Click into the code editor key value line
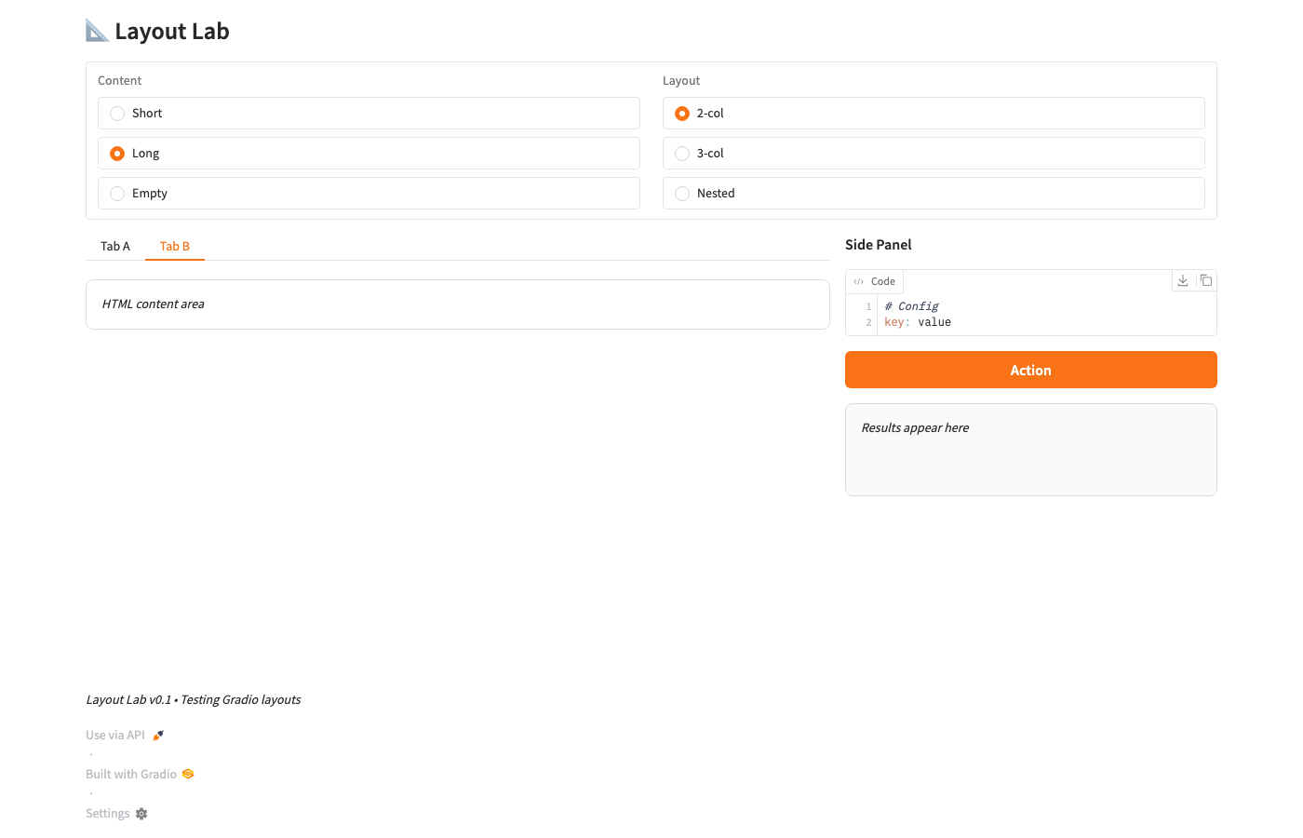Screen dimensions: 1303x838 (934, 322)
